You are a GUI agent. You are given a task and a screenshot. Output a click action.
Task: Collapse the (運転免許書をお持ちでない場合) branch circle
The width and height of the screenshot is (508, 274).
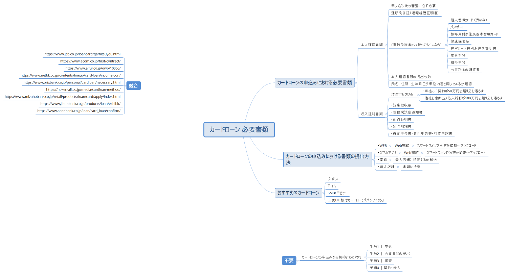coord(445,45)
